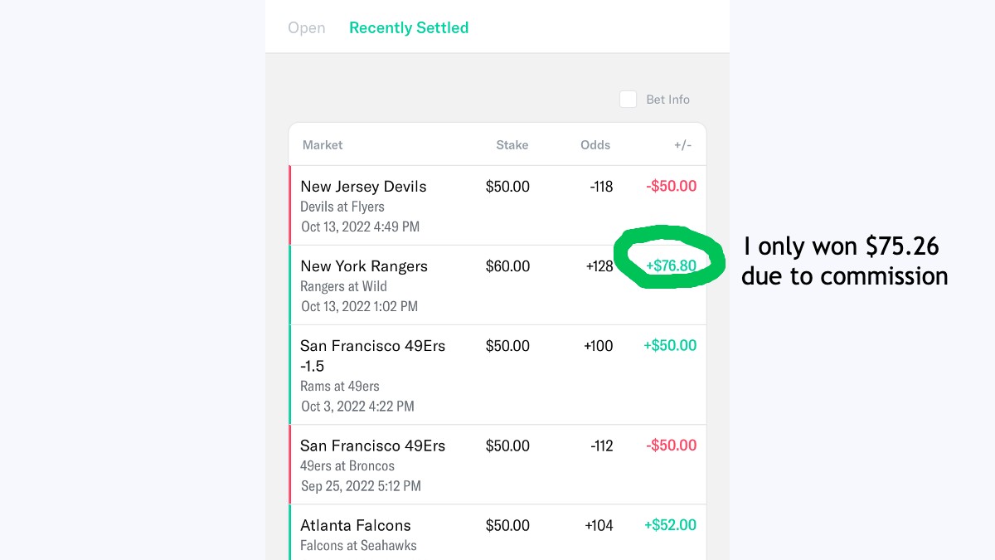Click the Oct 3, 2022 4:22 PM timestamp

[357, 407]
